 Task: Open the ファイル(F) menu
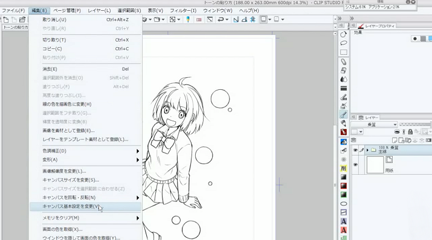pyautogui.click(x=13, y=11)
